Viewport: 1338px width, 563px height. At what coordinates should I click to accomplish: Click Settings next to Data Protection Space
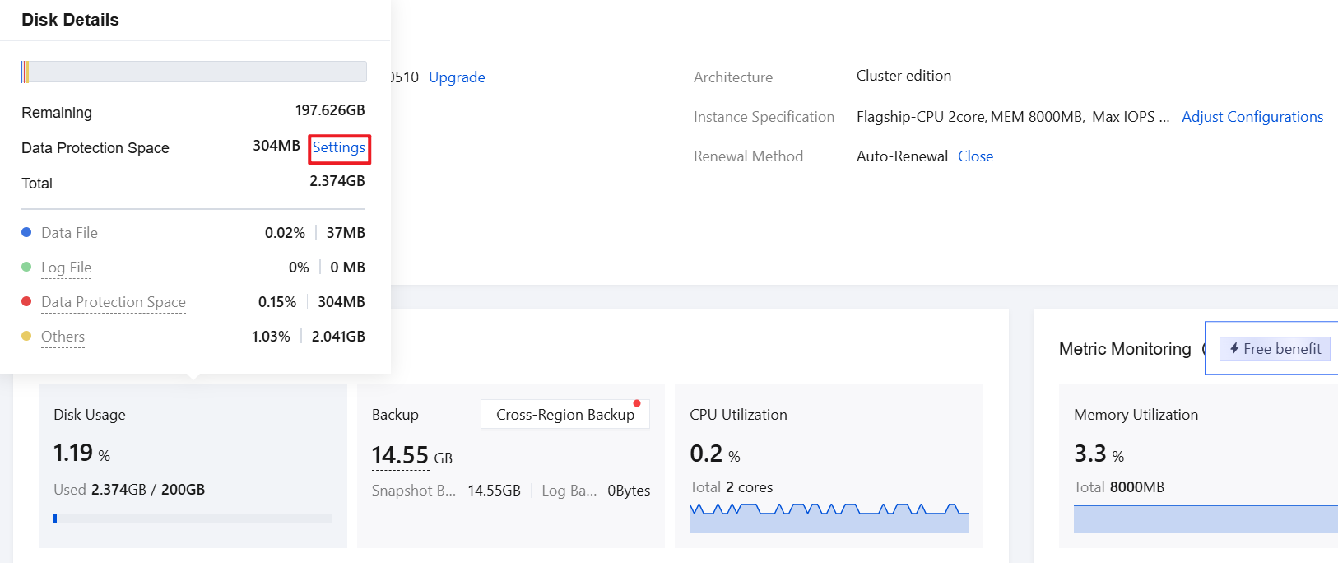338,148
